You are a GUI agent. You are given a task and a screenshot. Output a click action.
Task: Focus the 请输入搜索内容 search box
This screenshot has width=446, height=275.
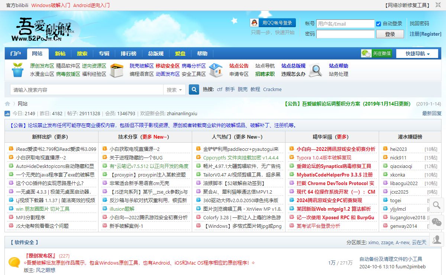tap(86, 90)
